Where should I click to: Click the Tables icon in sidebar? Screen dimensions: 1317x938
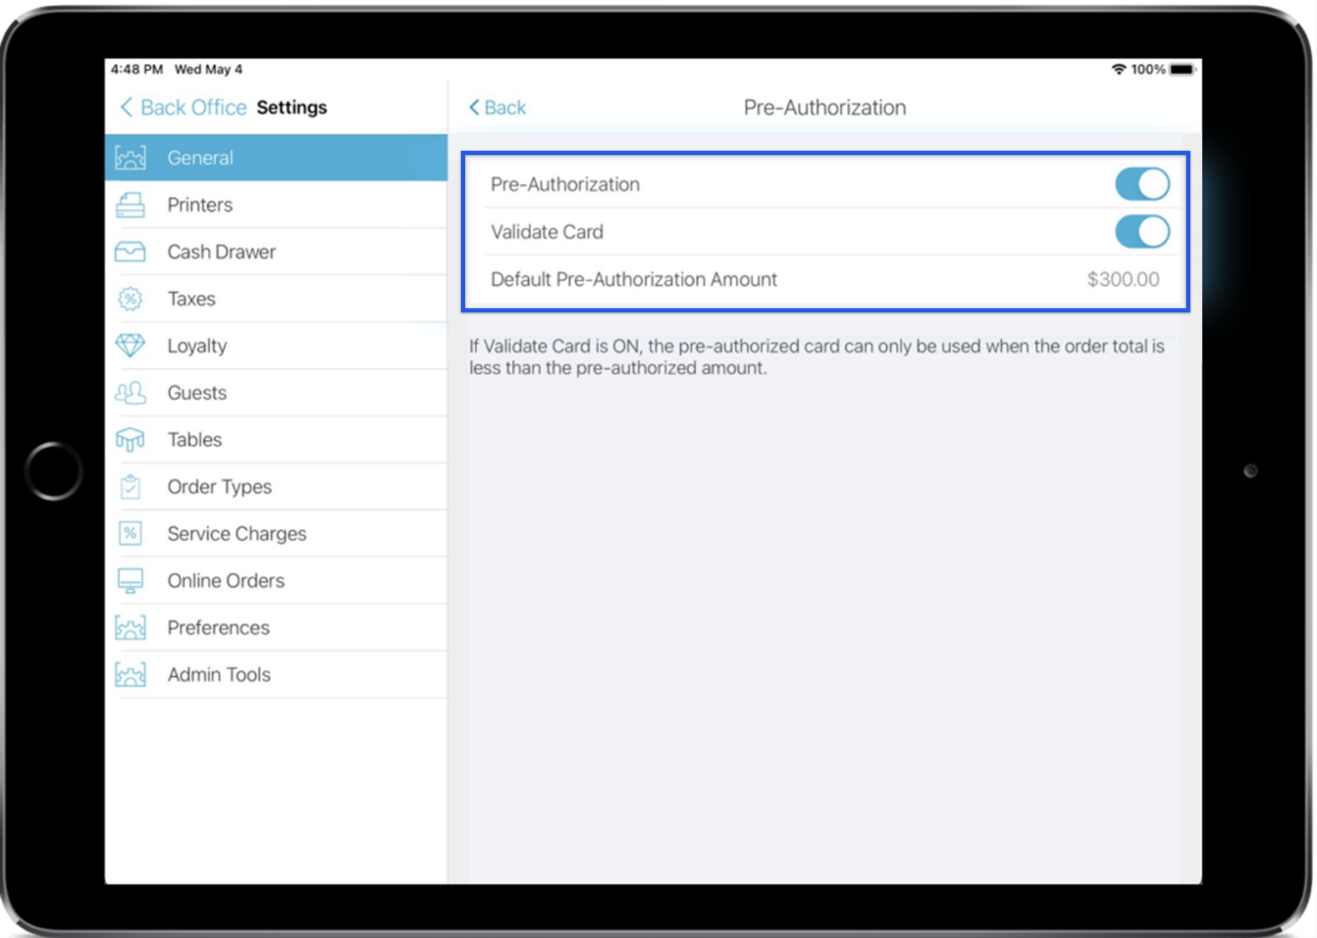pos(130,440)
